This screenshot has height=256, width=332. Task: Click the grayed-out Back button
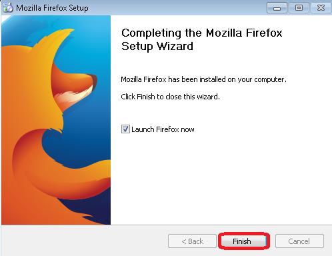(192, 241)
